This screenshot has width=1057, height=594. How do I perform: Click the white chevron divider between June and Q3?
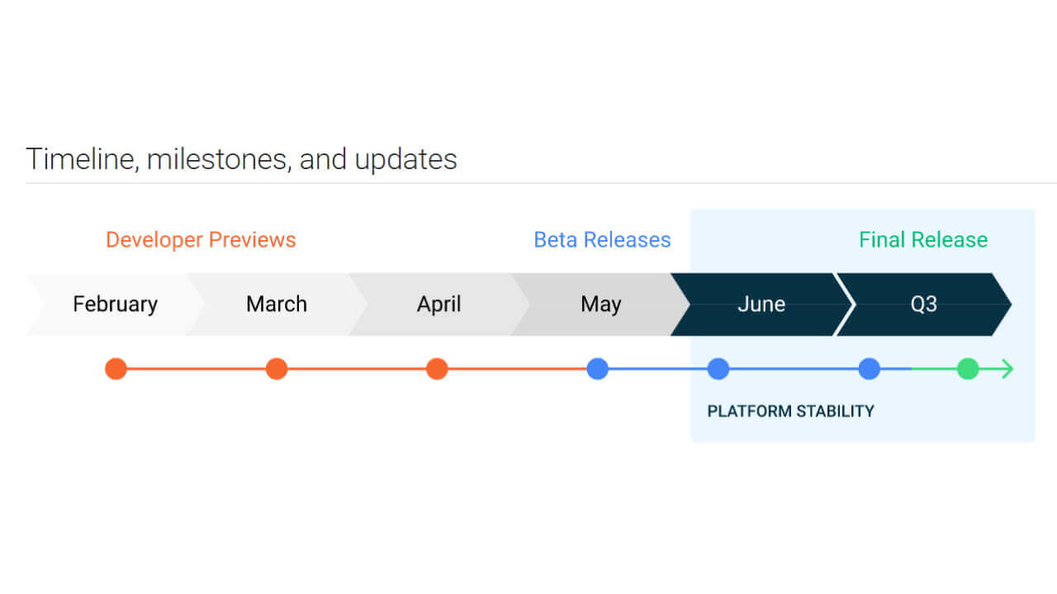pos(846,304)
